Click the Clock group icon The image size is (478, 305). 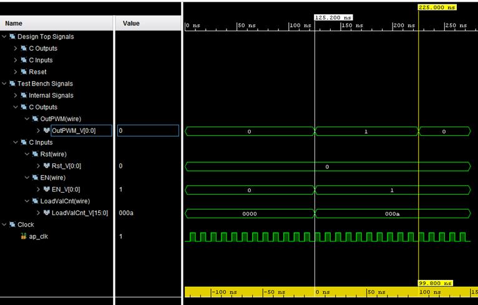tap(12, 225)
